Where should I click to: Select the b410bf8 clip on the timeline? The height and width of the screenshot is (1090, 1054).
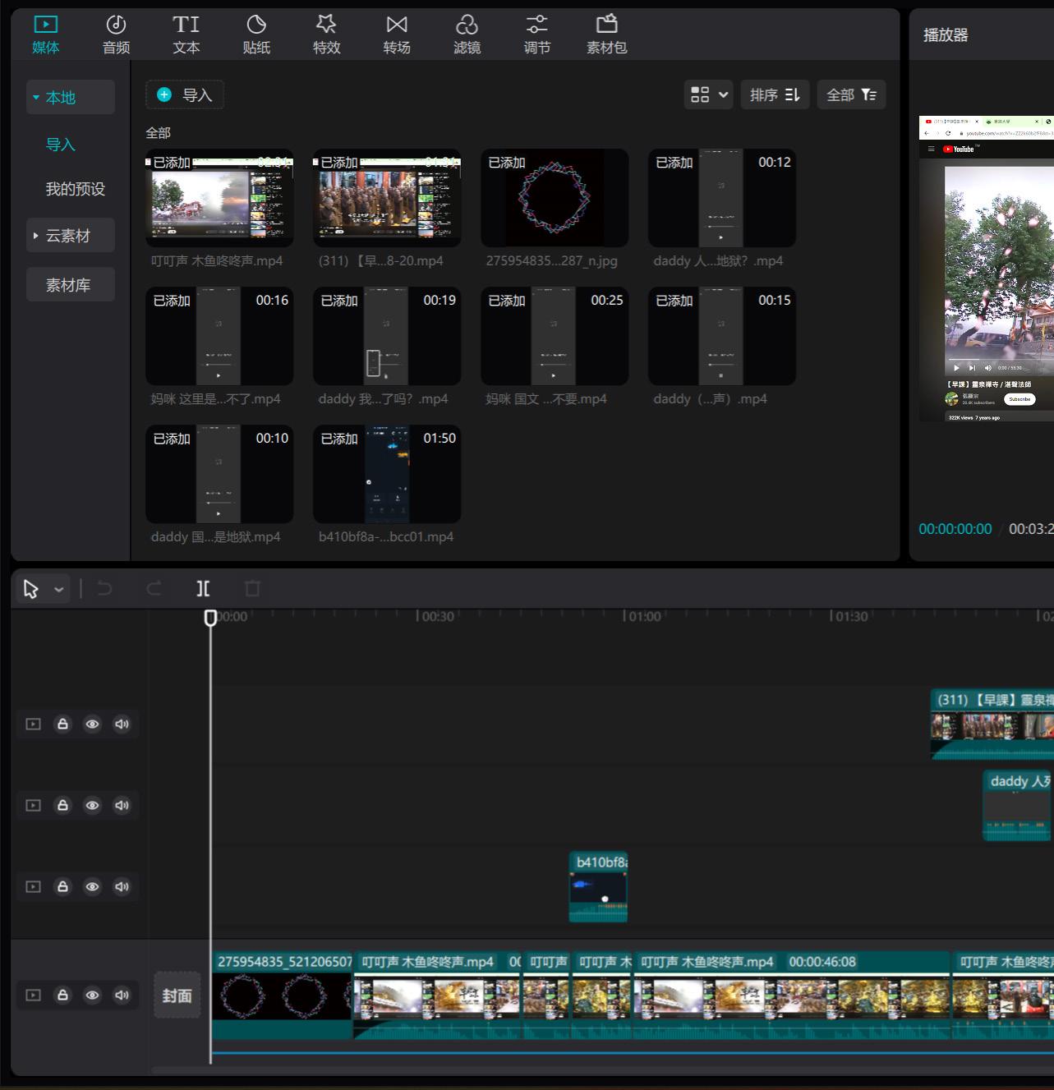pos(598,886)
